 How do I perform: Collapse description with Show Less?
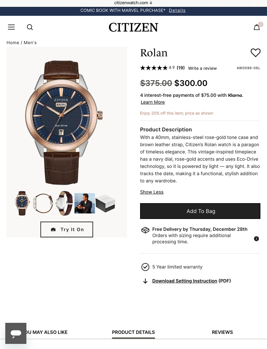[152, 192]
